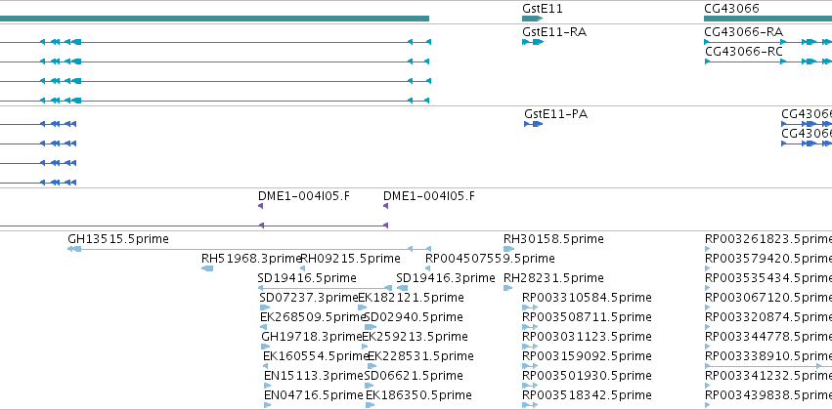The width and height of the screenshot is (832, 410).
Task: Select the CG43066 gene label
Action: [731, 9]
